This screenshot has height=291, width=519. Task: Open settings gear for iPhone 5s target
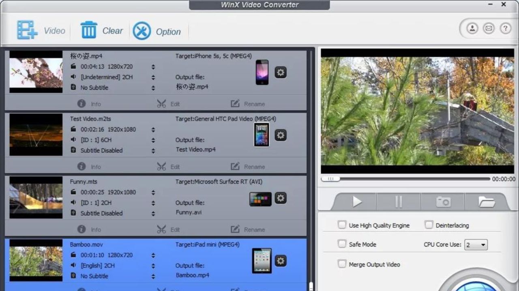pos(281,72)
